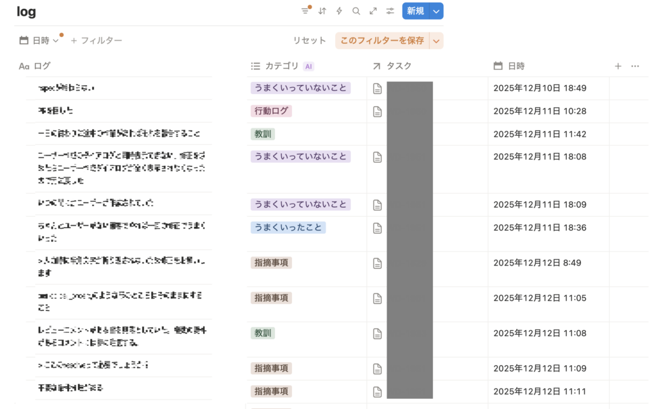The image size is (650, 409).
Task: Click the カテゴリ column header
Action: pyautogui.click(x=282, y=66)
